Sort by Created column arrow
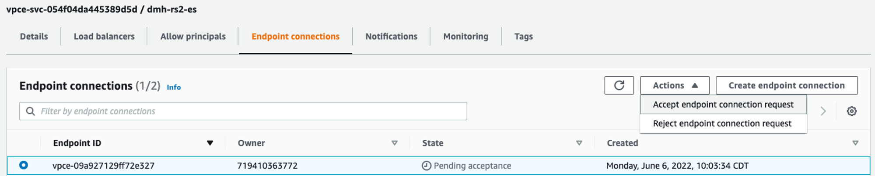The width and height of the screenshot is (875, 176). [855, 143]
